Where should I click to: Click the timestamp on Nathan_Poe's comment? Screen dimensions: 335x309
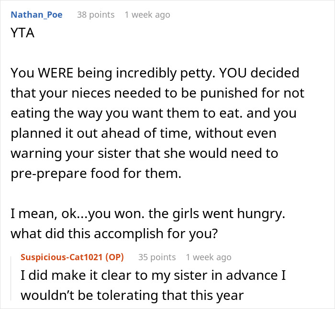tap(147, 15)
